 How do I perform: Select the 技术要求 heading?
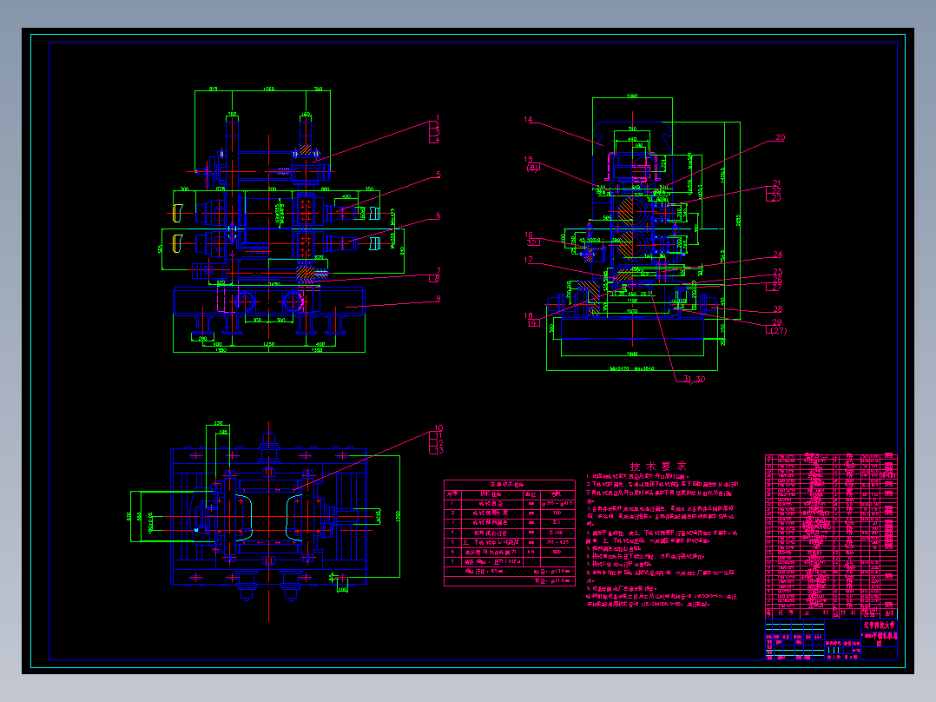click(658, 467)
